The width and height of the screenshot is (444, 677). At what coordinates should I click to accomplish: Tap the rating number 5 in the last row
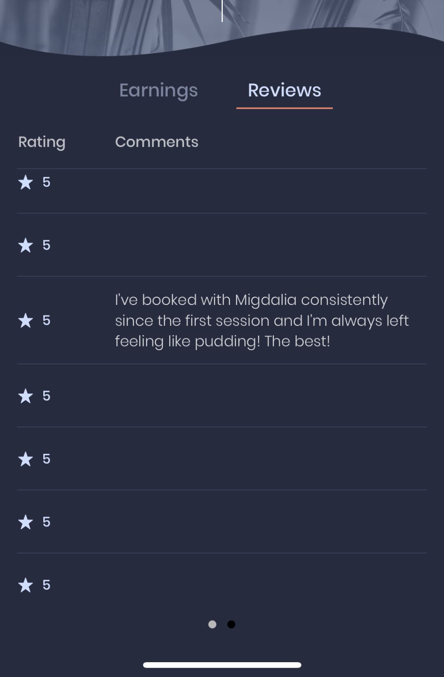click(x=46, y=585)
